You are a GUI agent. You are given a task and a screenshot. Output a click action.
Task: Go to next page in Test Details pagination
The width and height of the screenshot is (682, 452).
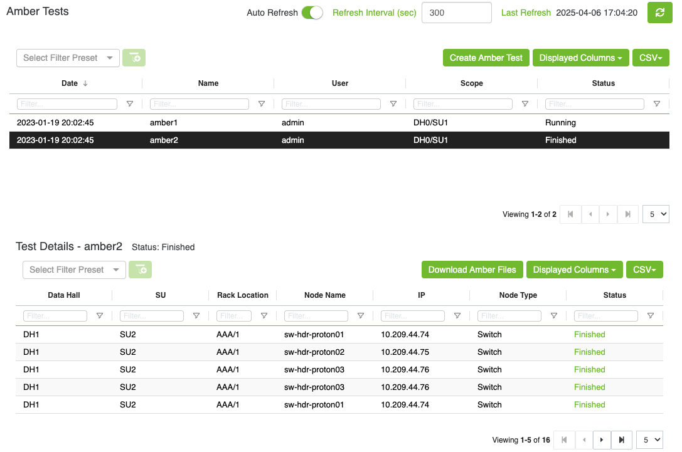pos(602,440)
